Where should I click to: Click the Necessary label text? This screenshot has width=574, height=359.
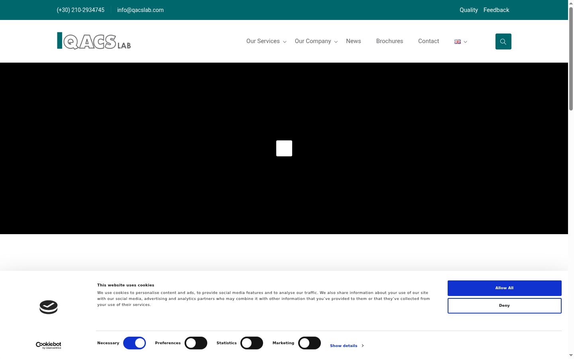[x=108, y=343]
